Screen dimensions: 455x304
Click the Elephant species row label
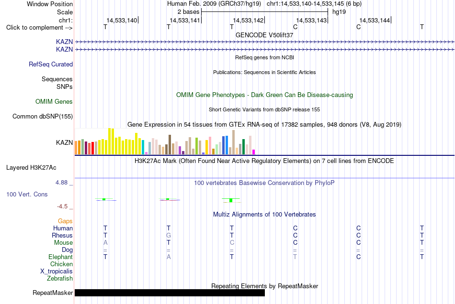(x=61, y=257)
